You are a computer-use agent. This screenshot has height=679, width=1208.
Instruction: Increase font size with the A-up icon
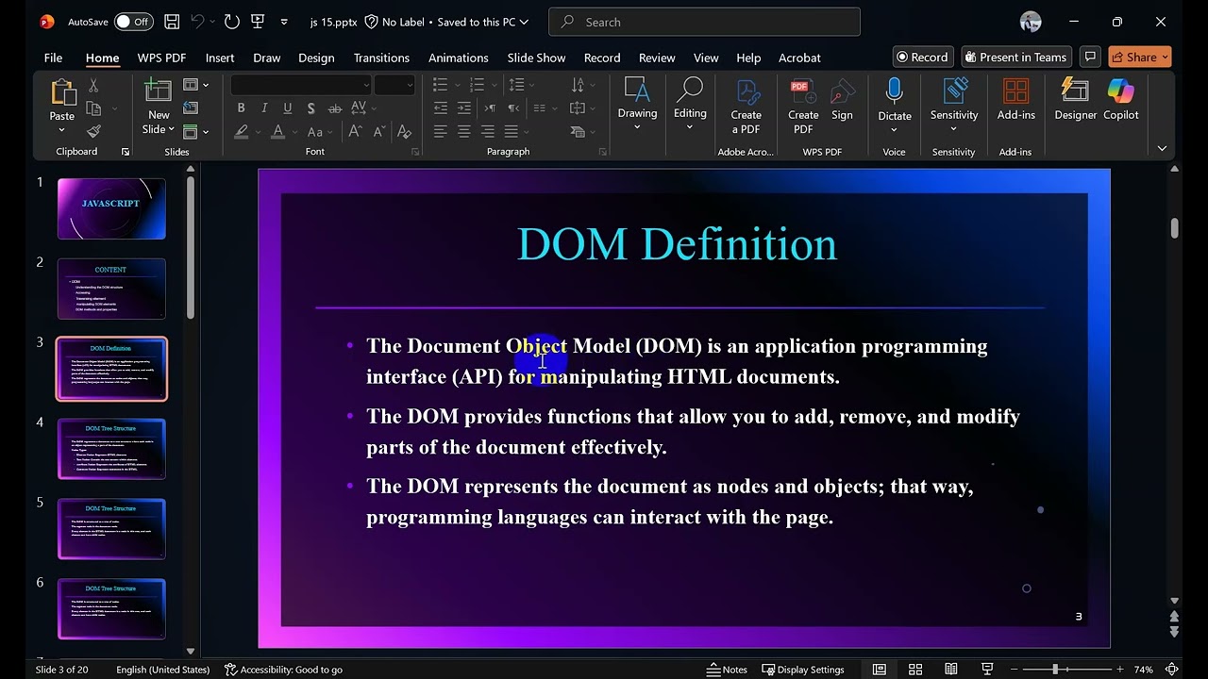pyautogui.click(x=356, y=132)
